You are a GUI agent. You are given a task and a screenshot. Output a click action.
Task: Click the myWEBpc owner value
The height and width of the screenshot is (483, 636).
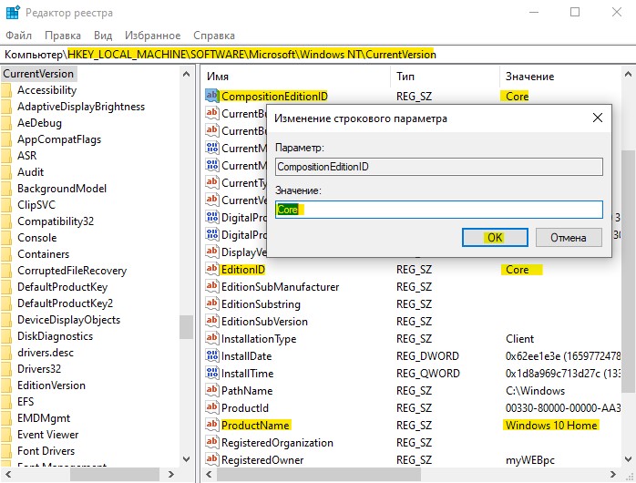click(x=529, y=460)
